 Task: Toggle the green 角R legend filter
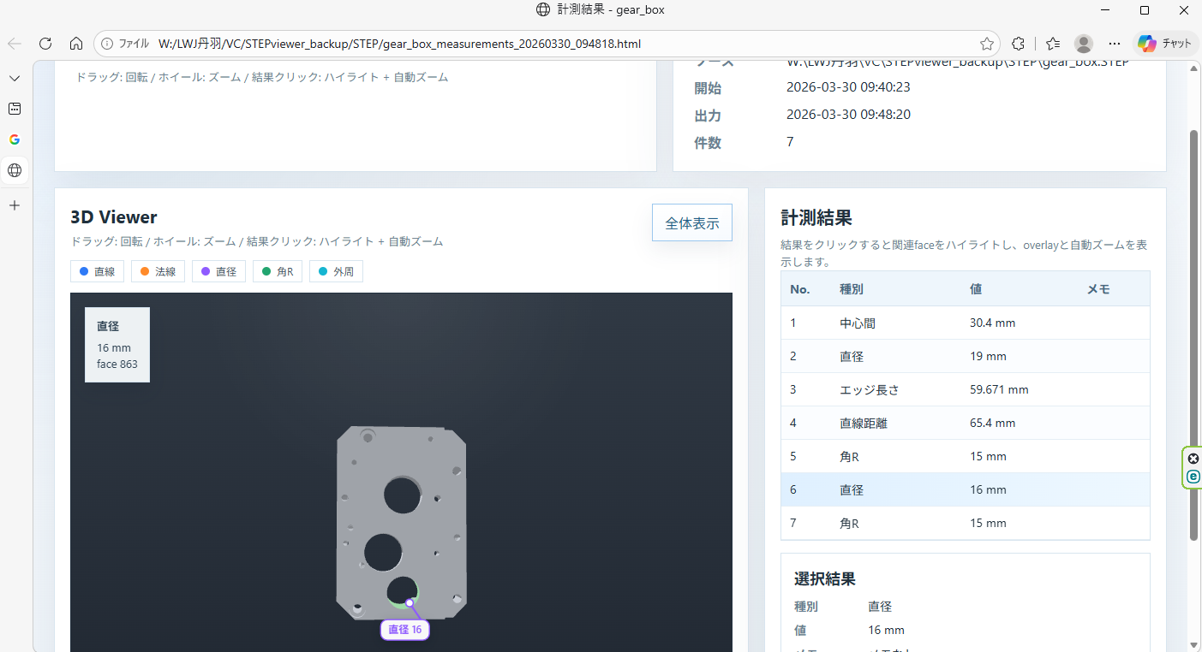(277, 270)
